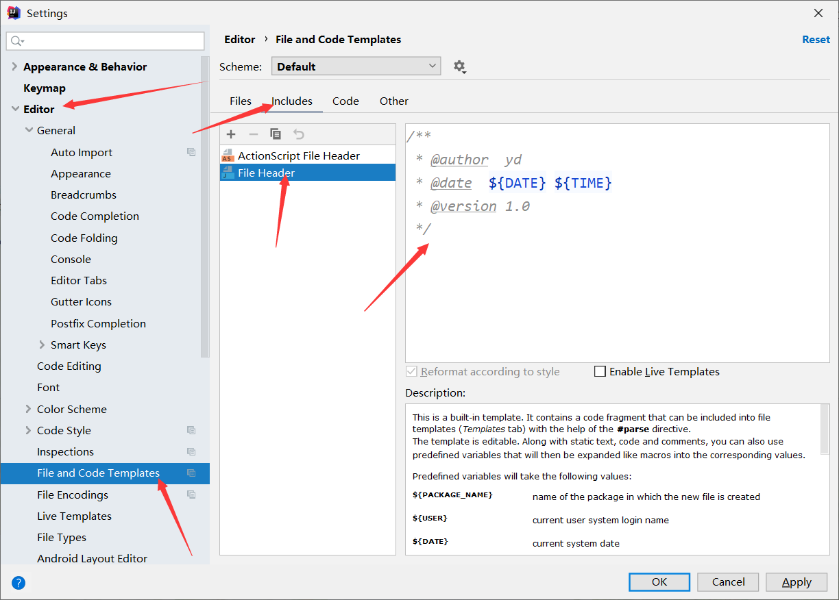The width and height of the screenshot is (839, 600).
Task: Click the Reset link
Action: point(816,40)
